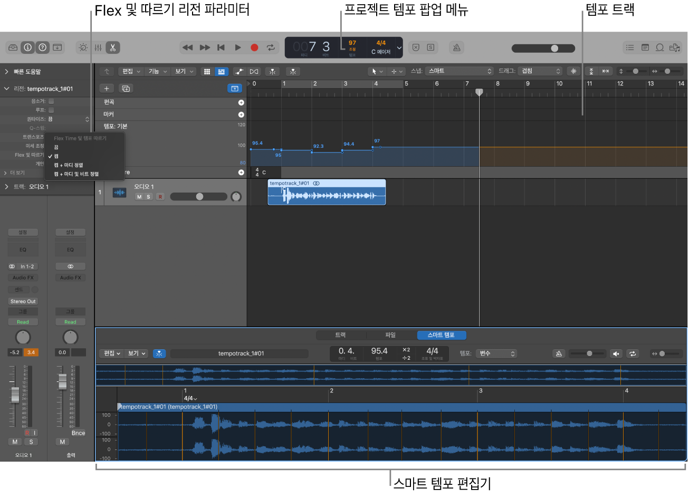Click the Quick Help question mark icon
Viewport: 689px width, 498px height.
click(43, 47)
